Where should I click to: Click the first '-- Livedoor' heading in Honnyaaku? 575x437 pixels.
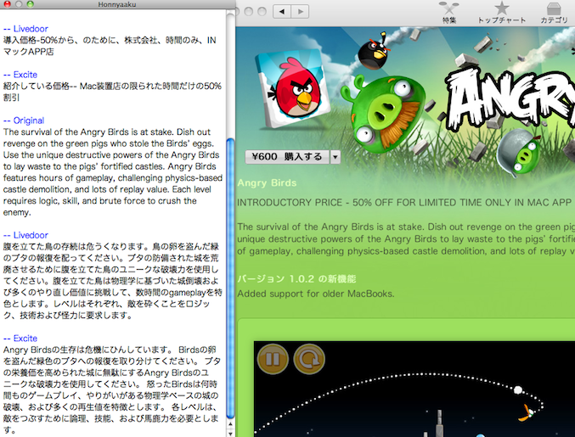pos(25,29)
